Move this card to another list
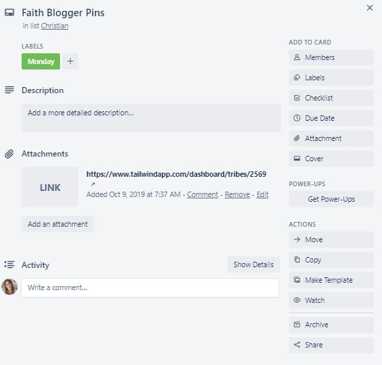The width and height of the screenshot is (382, 365). [331, 240]
